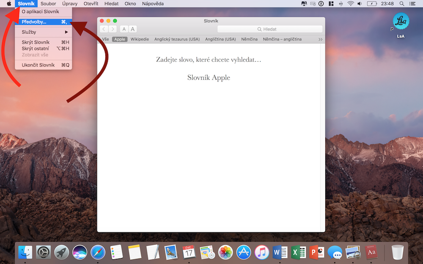Choose Předvolby… from the Slovník menu
This screenshot has height=264, width=423.
pyautogui.click(x=44, y=22)
